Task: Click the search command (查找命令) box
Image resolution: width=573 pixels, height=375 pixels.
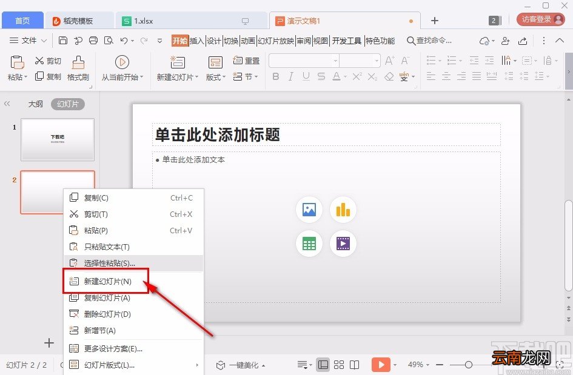Action: pyautogui.click(x=430, y=41)
